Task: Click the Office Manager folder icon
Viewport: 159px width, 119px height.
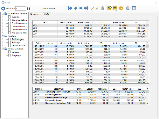Action: pos(6,49)
